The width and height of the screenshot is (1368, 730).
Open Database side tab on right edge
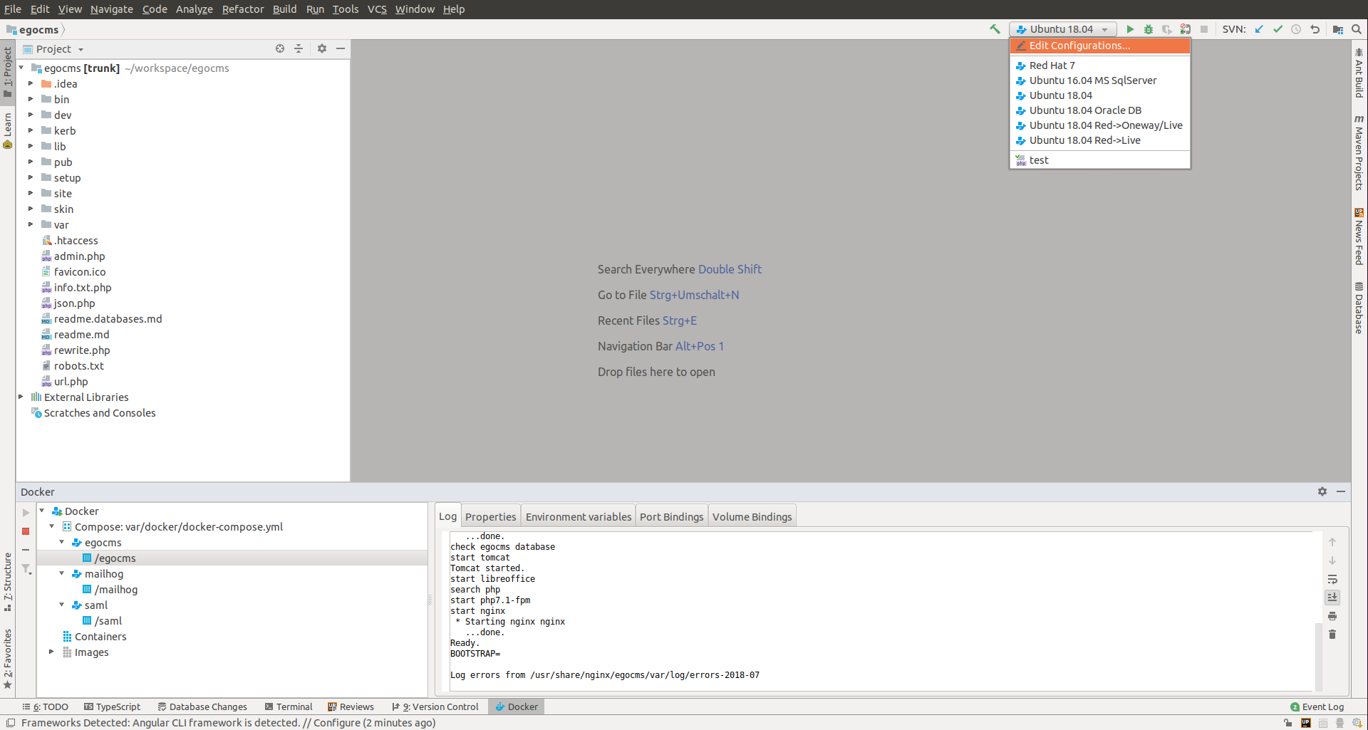tap(1359, 308)
